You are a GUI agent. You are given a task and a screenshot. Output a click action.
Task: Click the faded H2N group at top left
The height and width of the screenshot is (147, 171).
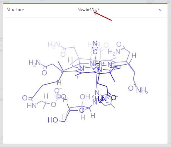click(x=54, y=44)
